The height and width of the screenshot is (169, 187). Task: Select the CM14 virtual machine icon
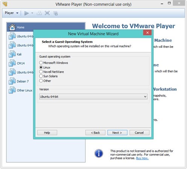pos(12,63)
